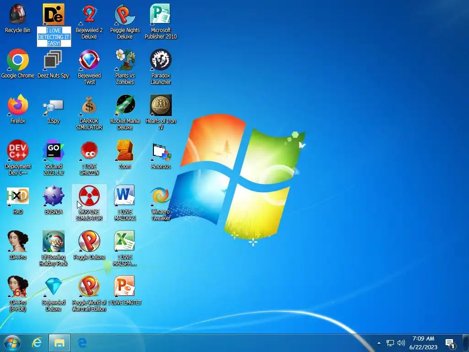
Task: Click the Show desktop strip
Action: point(465,343)
